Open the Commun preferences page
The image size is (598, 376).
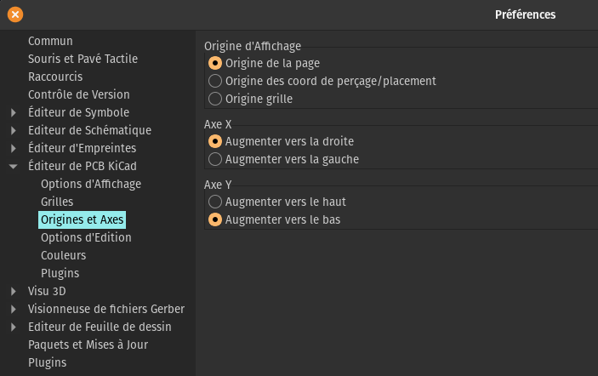click(50, 41)
